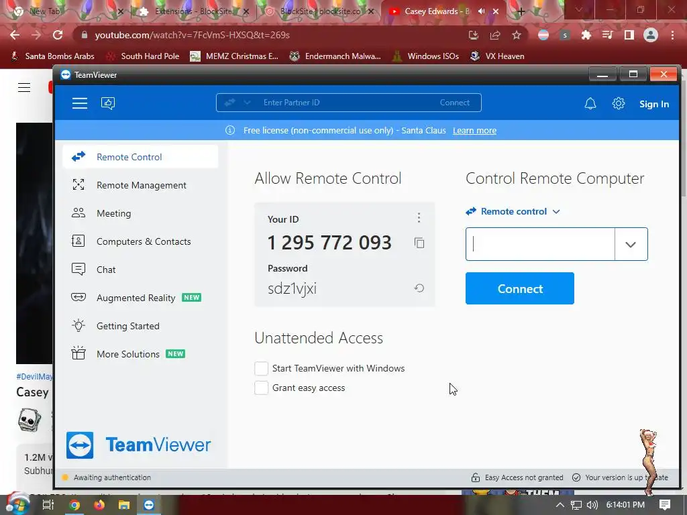Open the YouTube guide hamburger menu
The width and height of the screenshot is (687, 515).
coord(24,88)
